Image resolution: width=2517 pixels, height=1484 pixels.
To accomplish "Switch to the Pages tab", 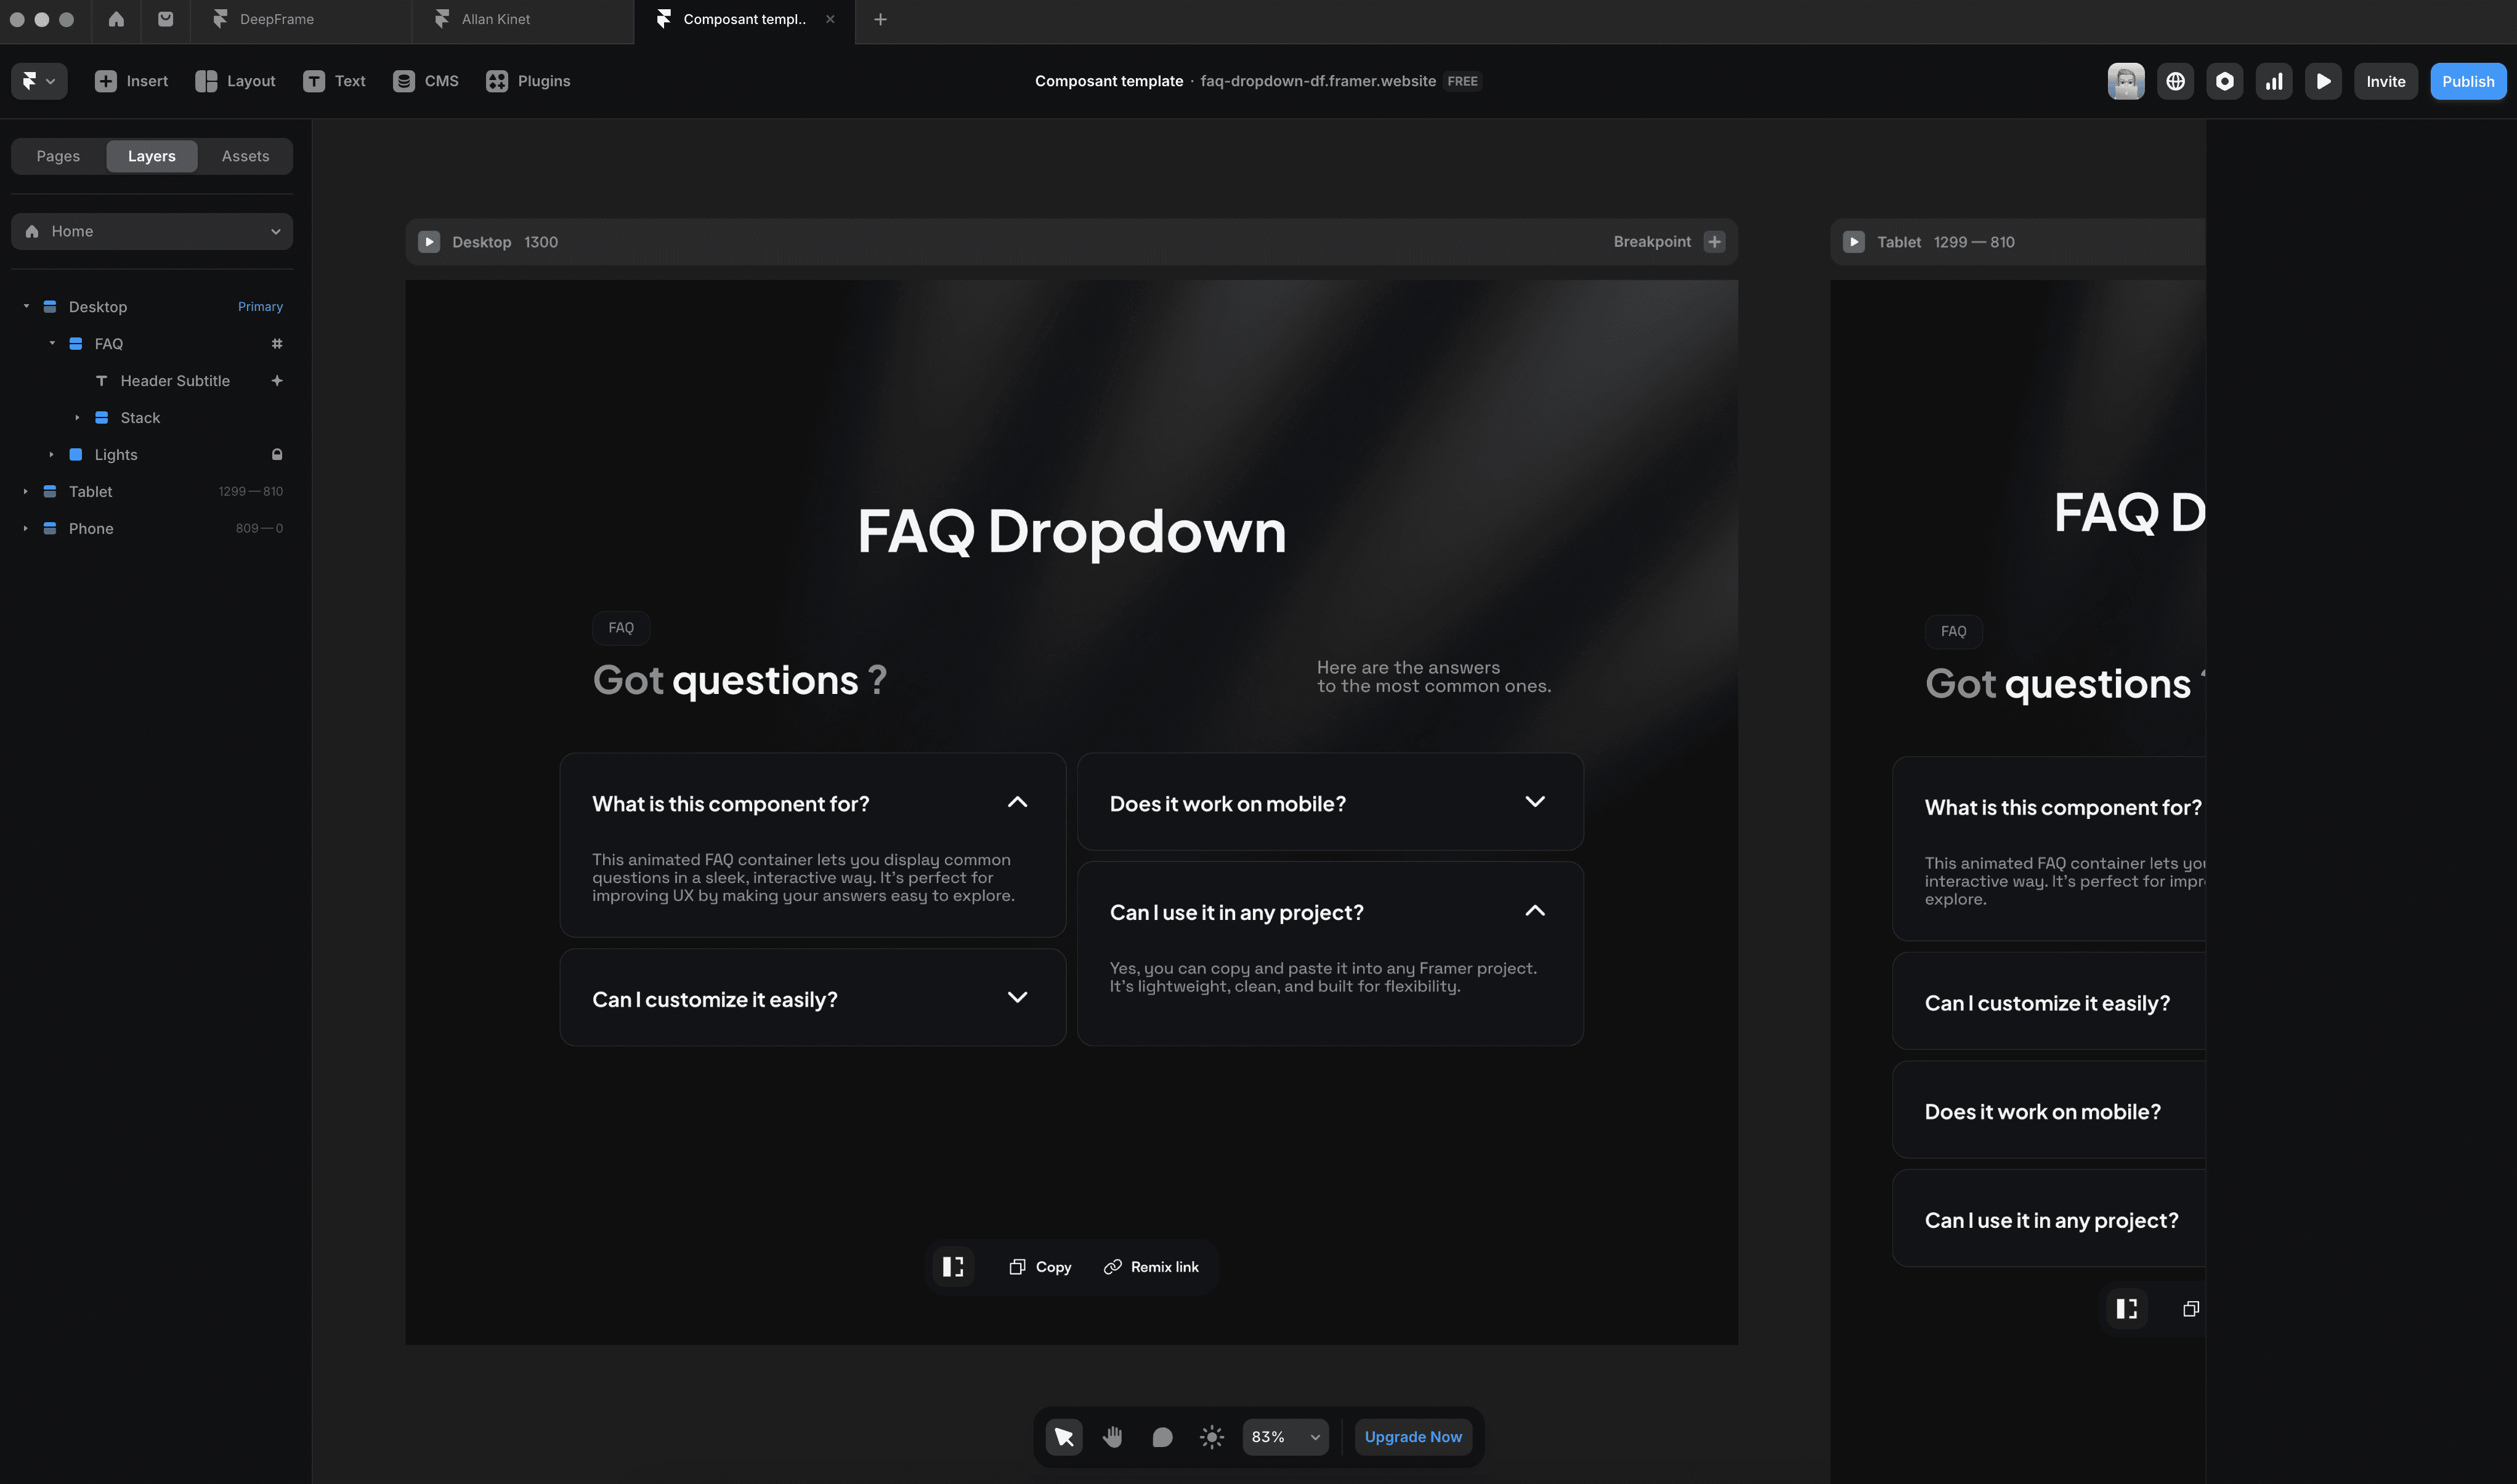I will point(58,156).
